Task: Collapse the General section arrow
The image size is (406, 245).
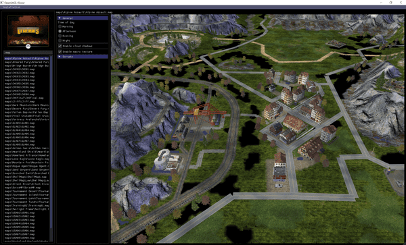Action: point(60,18)
